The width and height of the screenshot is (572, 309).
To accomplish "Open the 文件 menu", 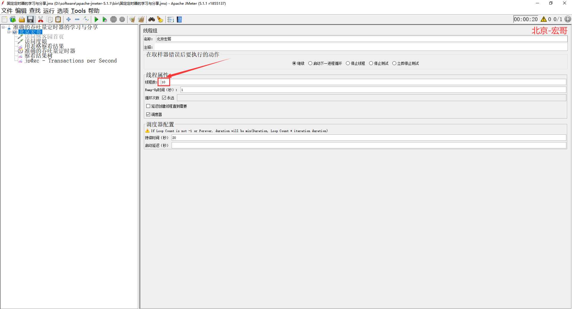I will coord(7,11).
